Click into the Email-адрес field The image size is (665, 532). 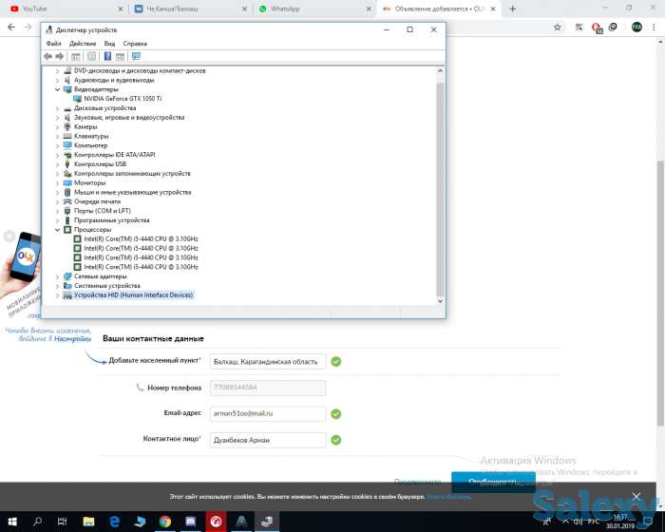pos(271,414)
